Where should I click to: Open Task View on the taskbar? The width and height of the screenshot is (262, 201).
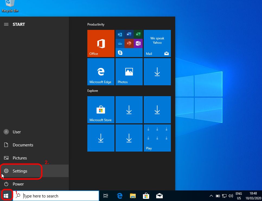(106, 196)
